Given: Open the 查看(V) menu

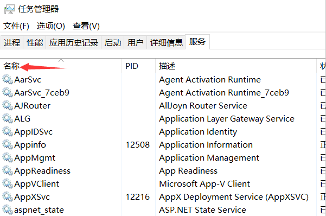Looking at the screenshot, I should [86, 26].
